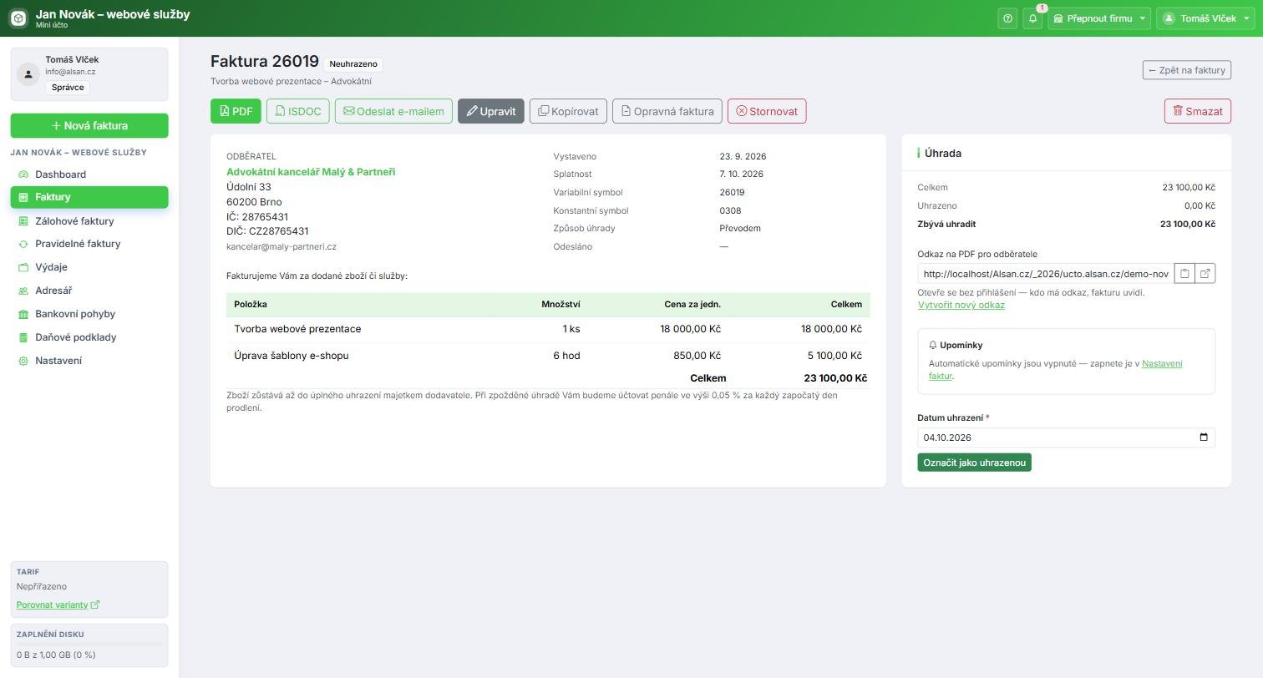Select the email kancelar@maly-partneri.cz
This screenshot has height=678, width=1263.
282,247
